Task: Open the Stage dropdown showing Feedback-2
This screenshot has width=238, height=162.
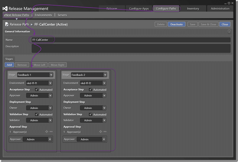Action: coord(89,75)
